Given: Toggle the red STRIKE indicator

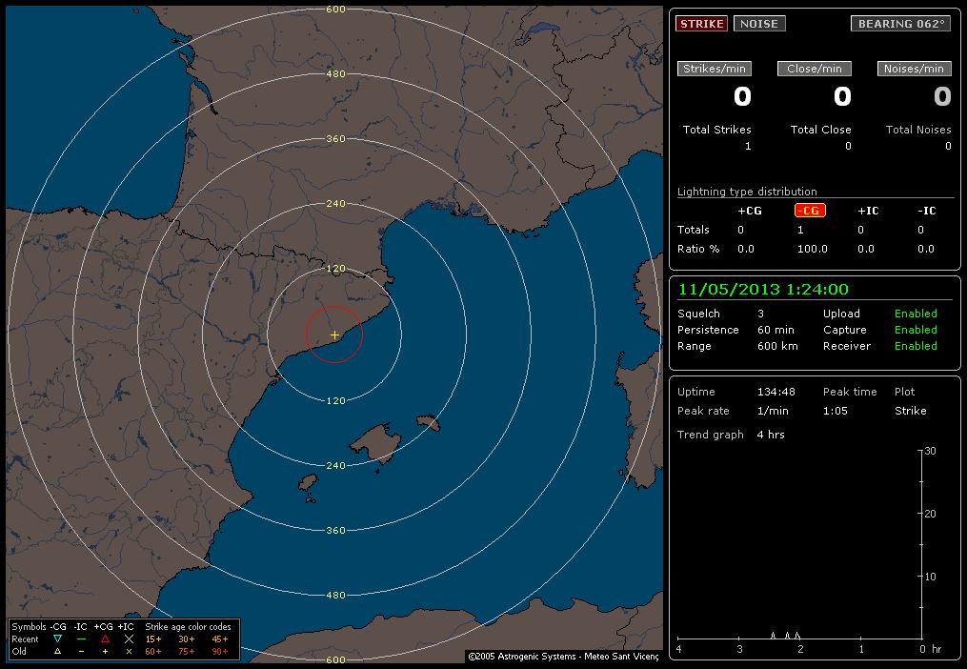Looking at the screenshot, I should (x=702, y=24).
